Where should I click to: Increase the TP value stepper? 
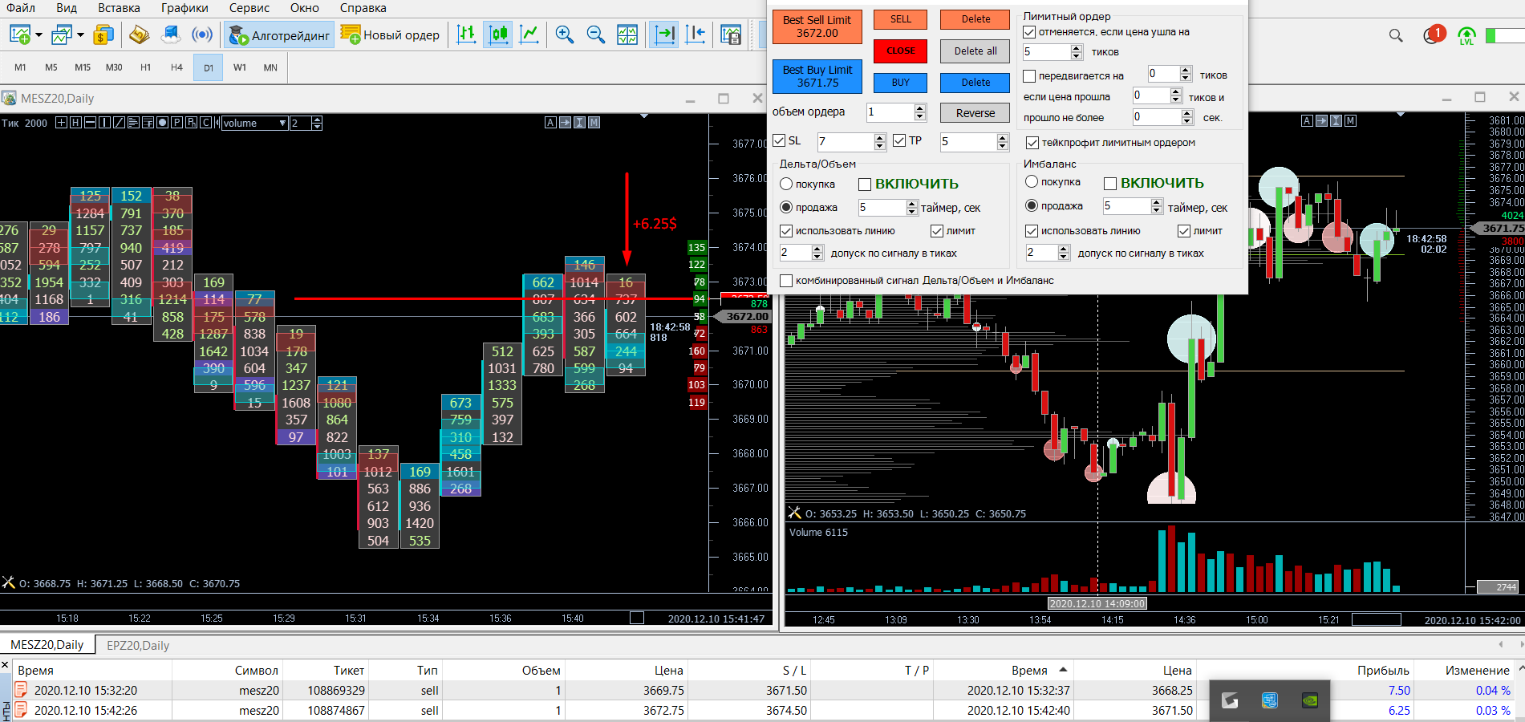1002,138
